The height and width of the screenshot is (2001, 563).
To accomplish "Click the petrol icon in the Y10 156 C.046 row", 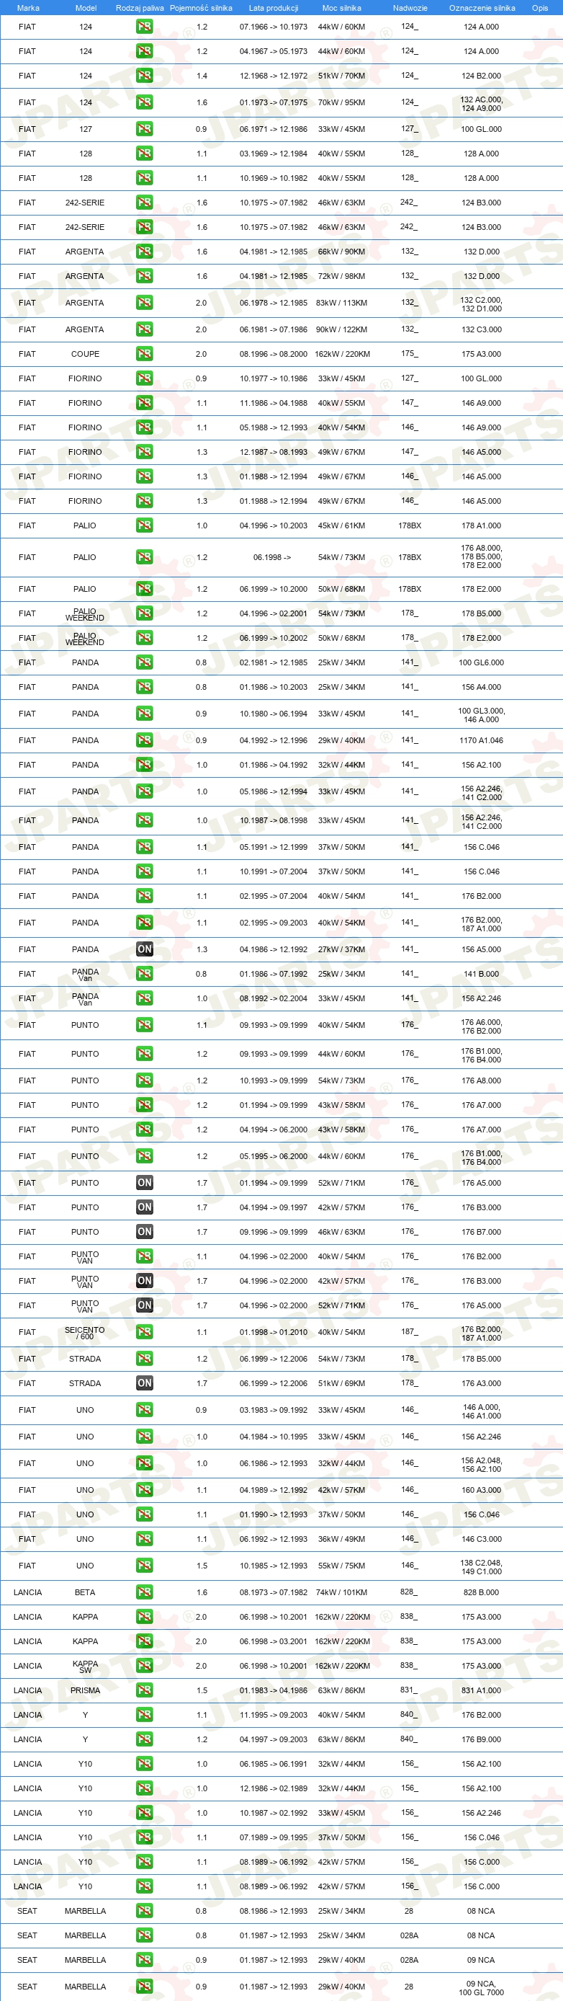I will click(144, 1837).
